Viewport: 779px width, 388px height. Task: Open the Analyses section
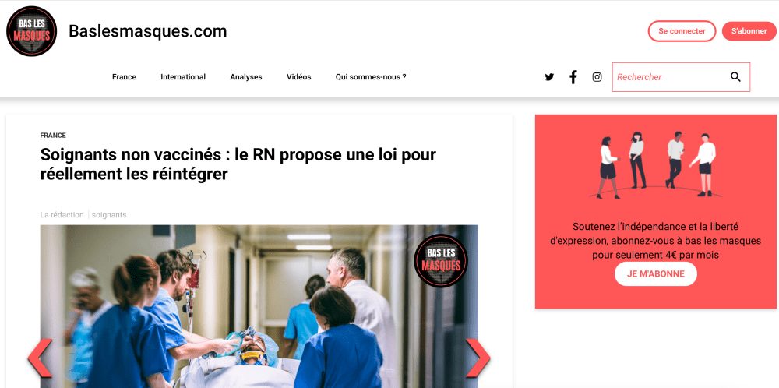click(x=246, y=77)
